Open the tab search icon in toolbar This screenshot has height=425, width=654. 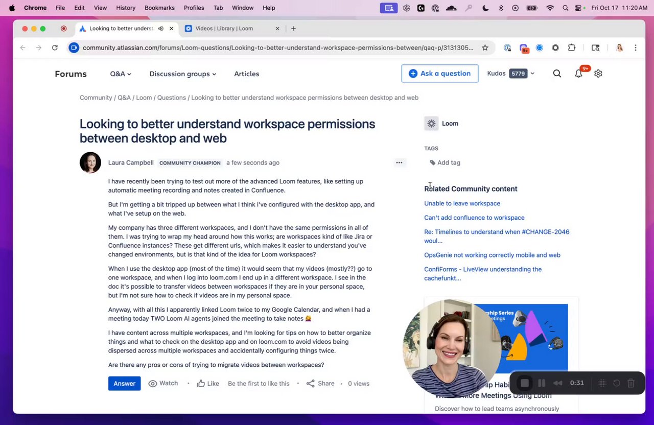(596, 48)
